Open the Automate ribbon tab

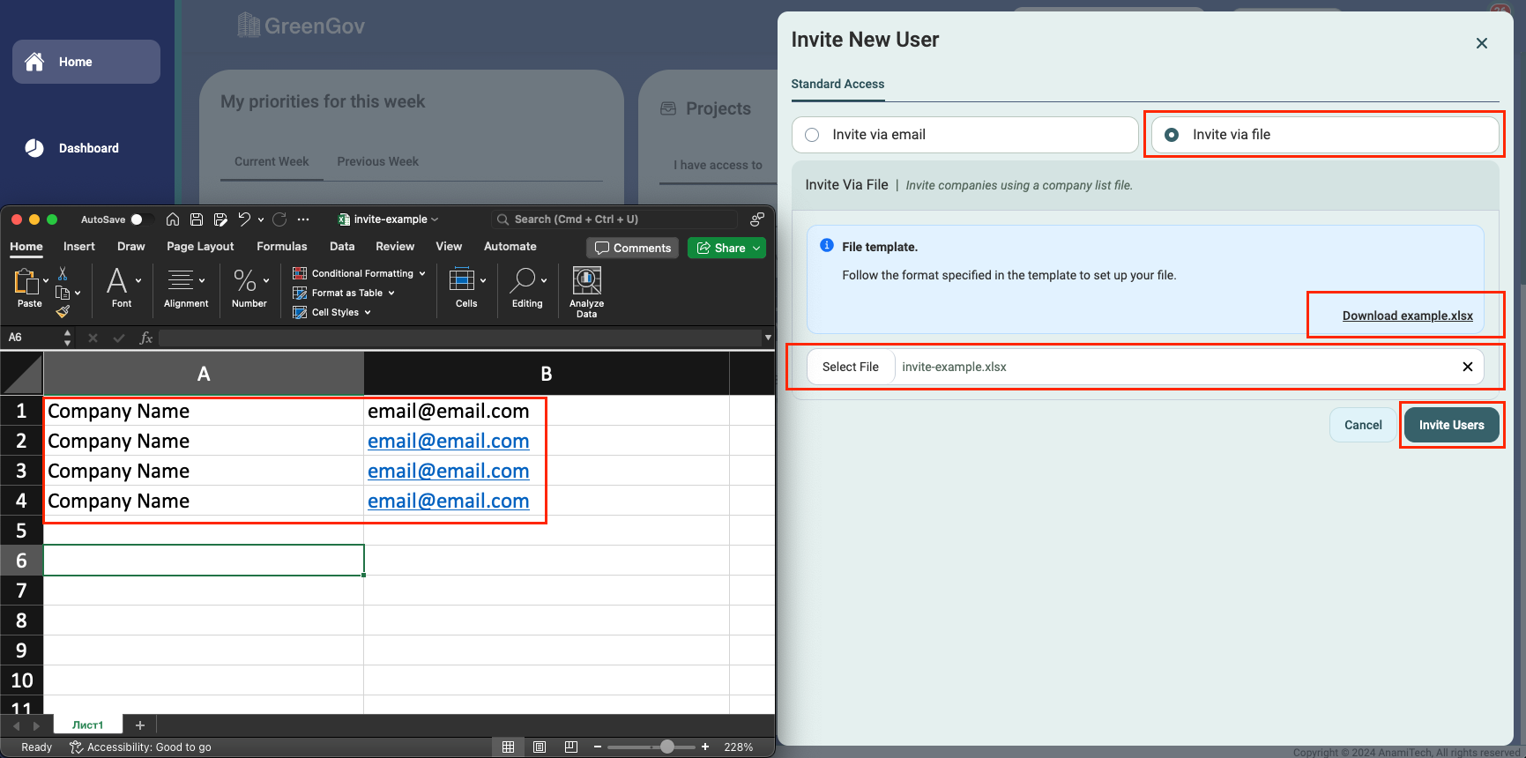510,247
